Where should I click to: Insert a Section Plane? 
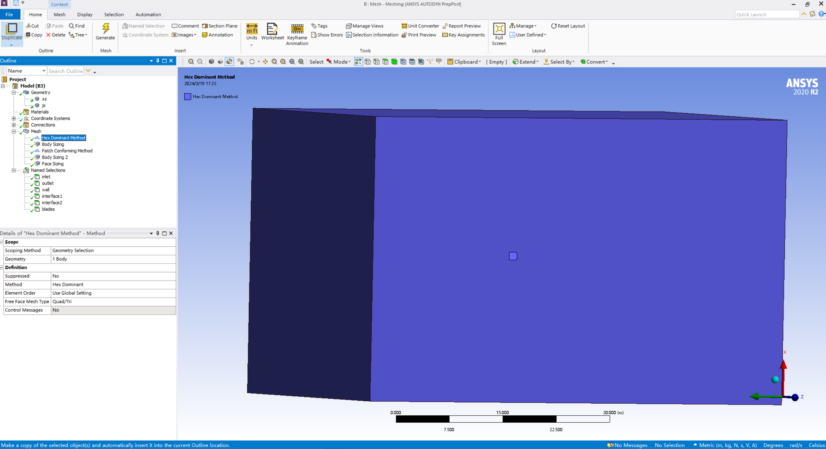click(x=220, y=26)
